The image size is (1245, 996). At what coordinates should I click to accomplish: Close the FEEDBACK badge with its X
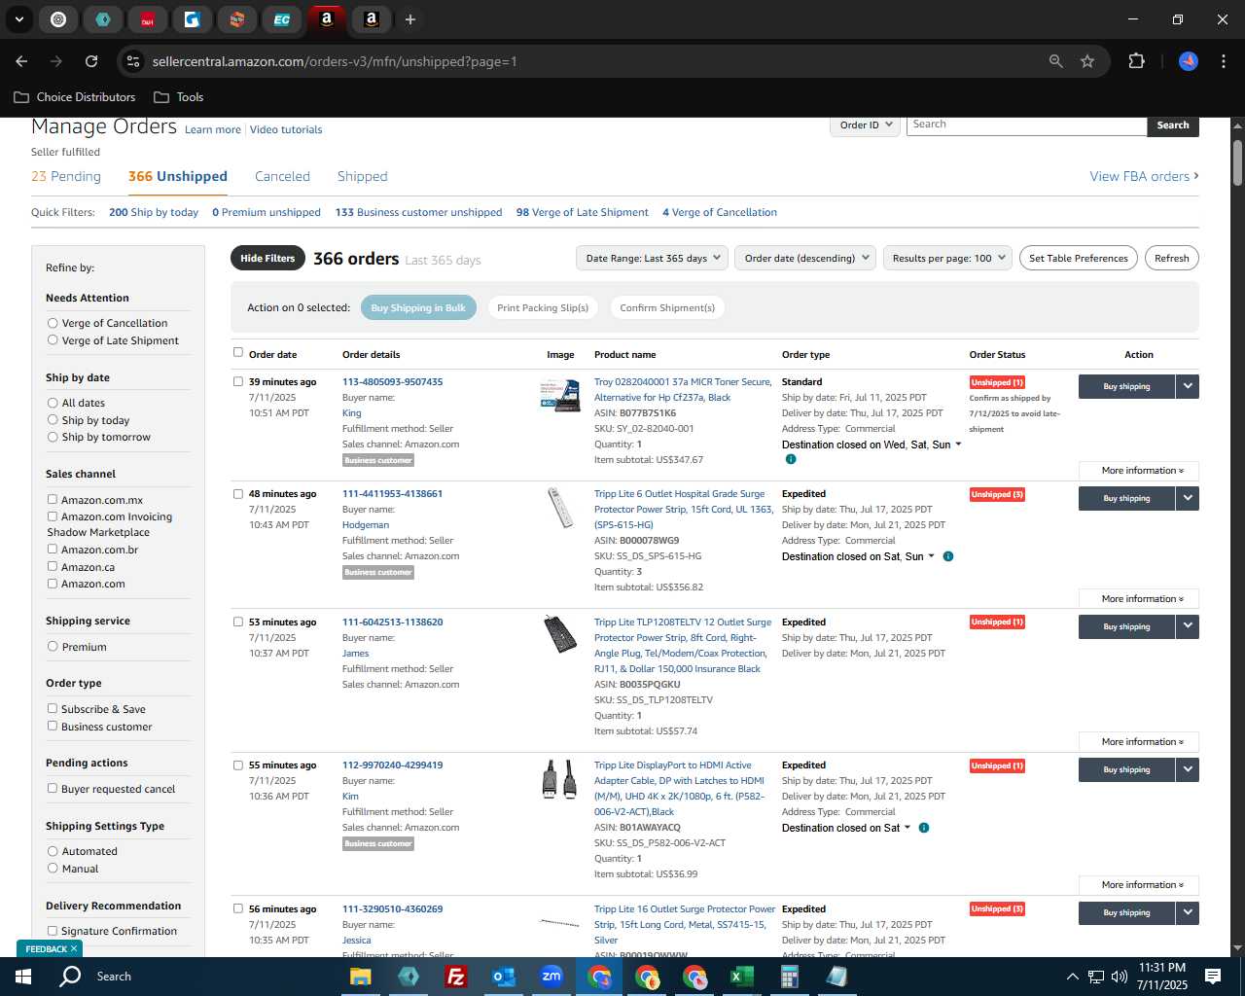point(74,948)
